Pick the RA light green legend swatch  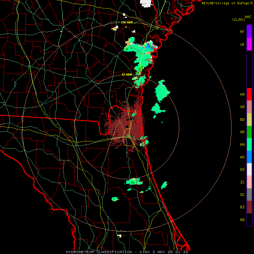point(249,144)
